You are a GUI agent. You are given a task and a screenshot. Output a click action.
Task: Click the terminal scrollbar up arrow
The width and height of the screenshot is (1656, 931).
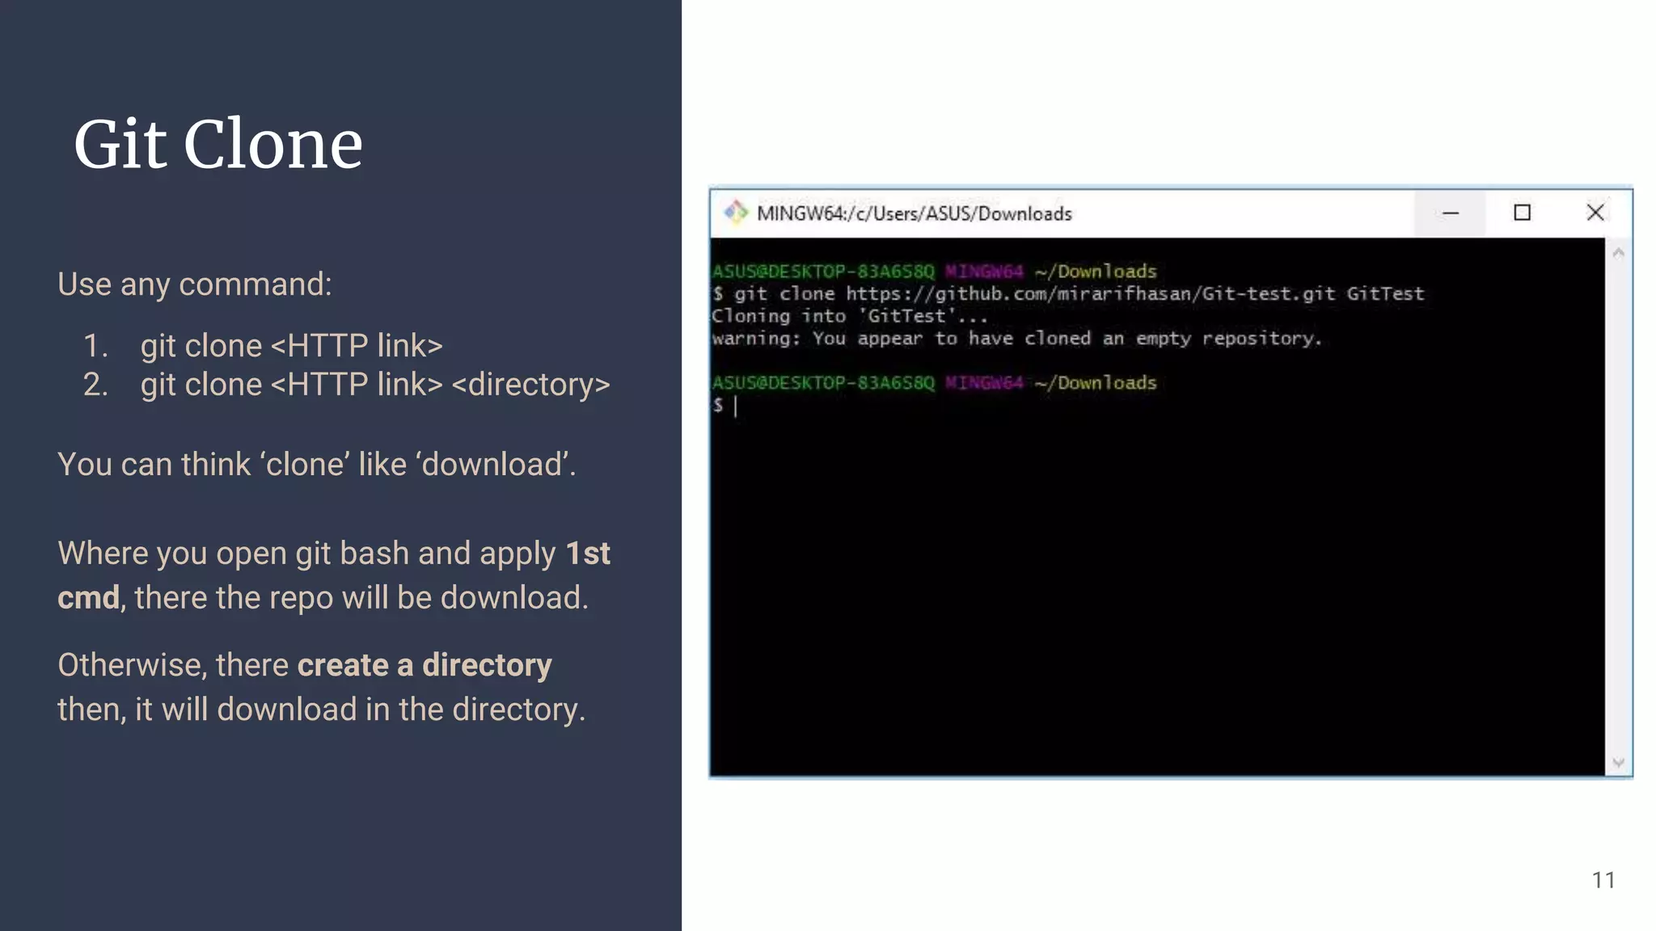1618,254
